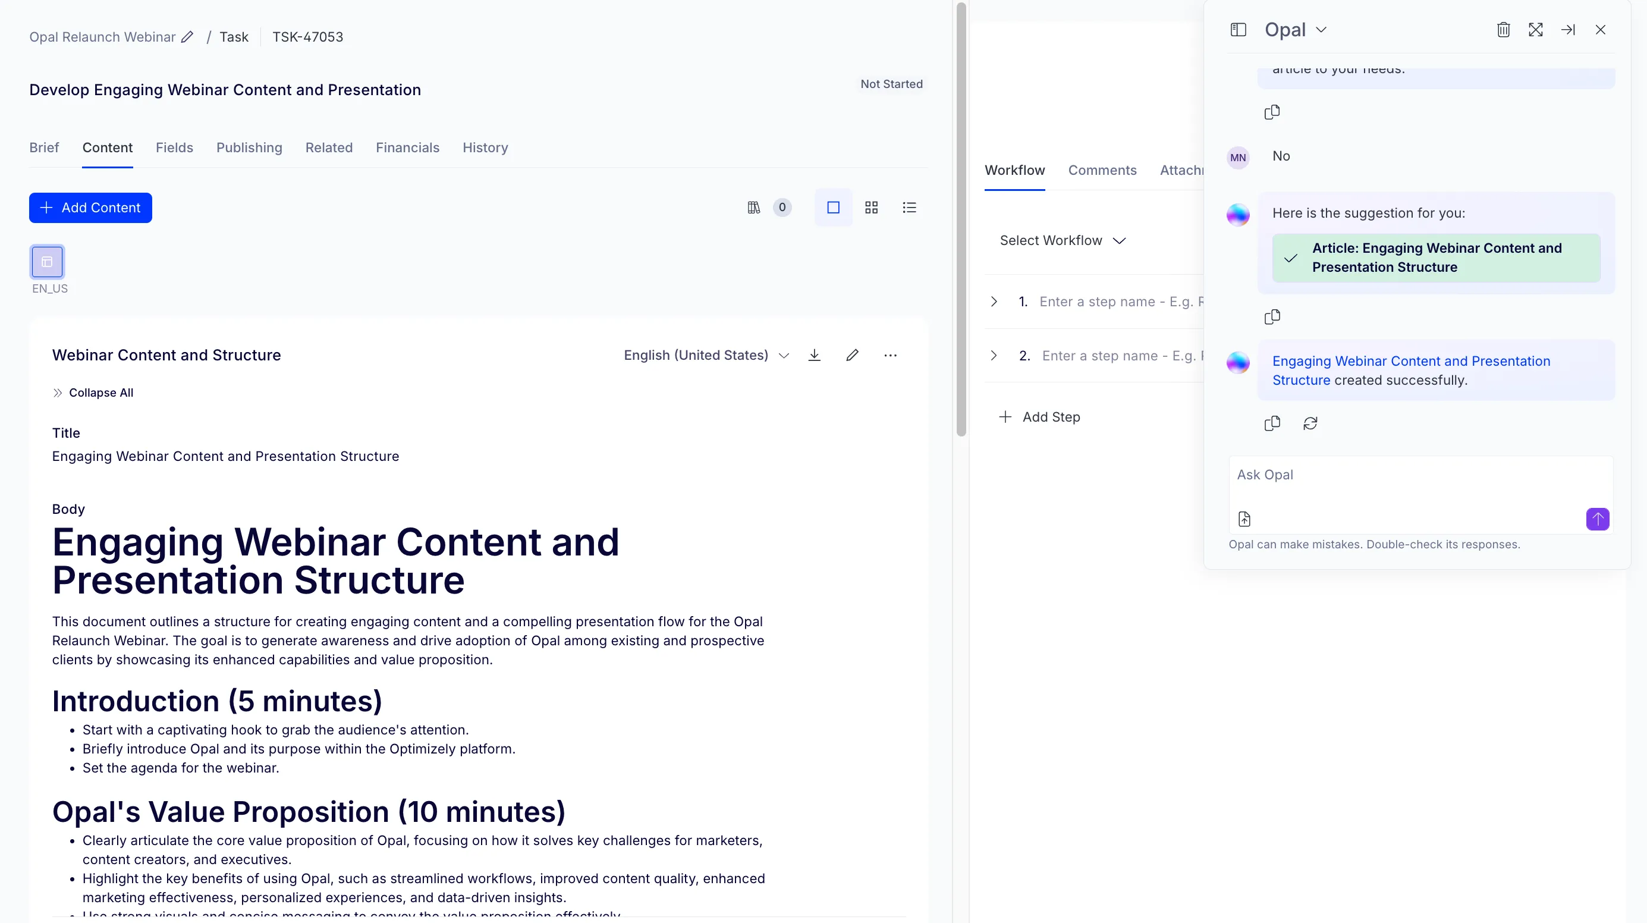This screenshot has height=923, width=1647.
Task: Open the Opal agent dropdown
Action: (x=1296, y=29)
